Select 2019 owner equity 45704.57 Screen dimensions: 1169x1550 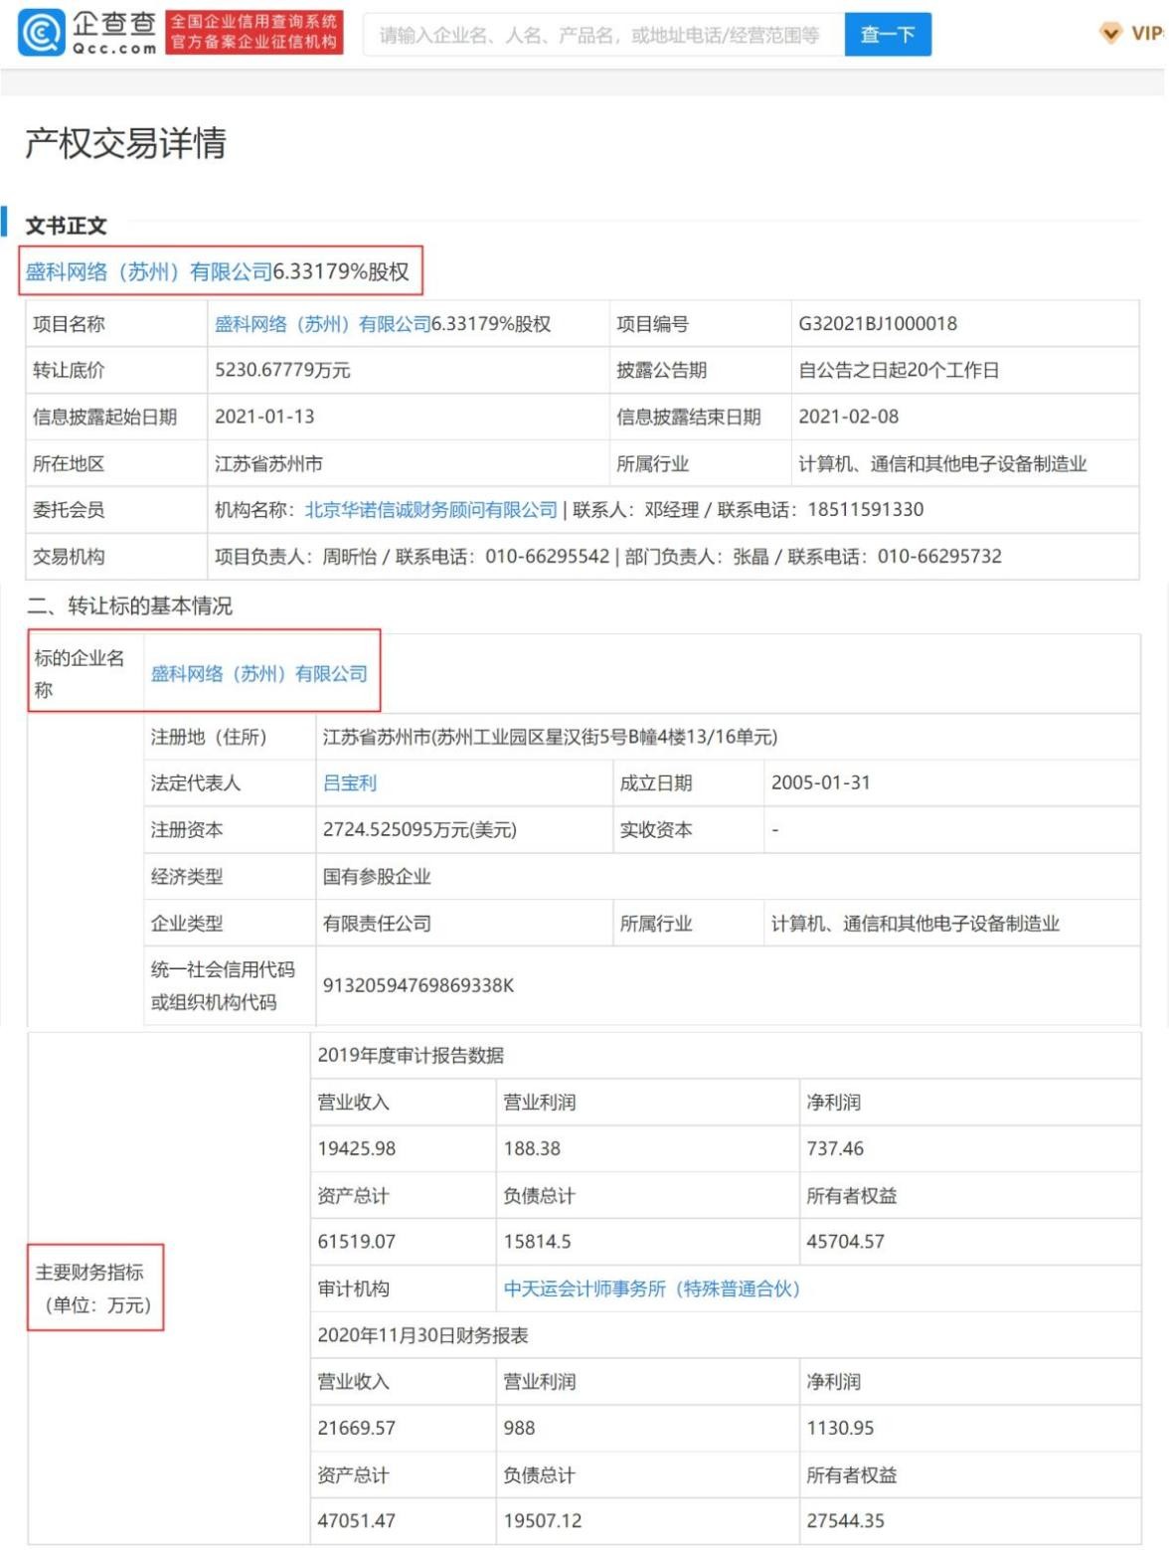click(845, 1242)
